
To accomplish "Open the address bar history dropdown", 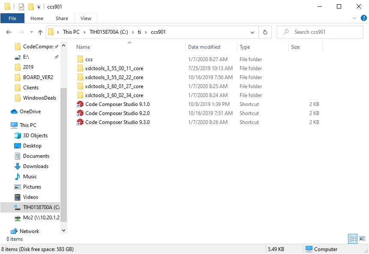I will pos(252,32).
